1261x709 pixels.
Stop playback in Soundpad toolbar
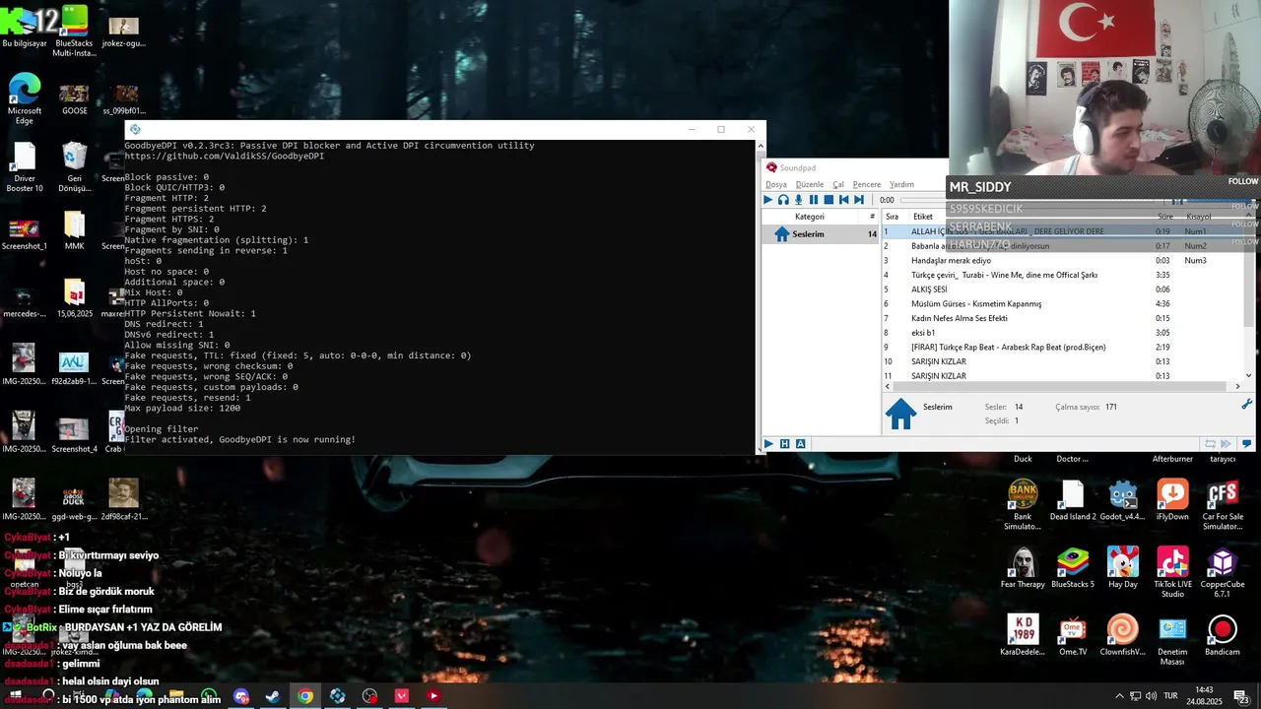829,200
